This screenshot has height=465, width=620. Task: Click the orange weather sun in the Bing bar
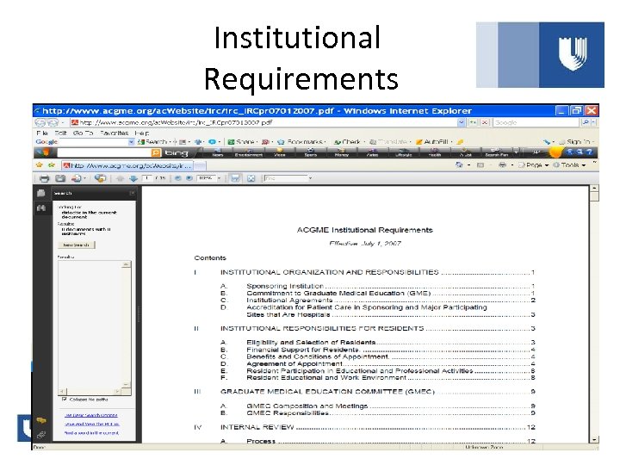coord(556,152)
